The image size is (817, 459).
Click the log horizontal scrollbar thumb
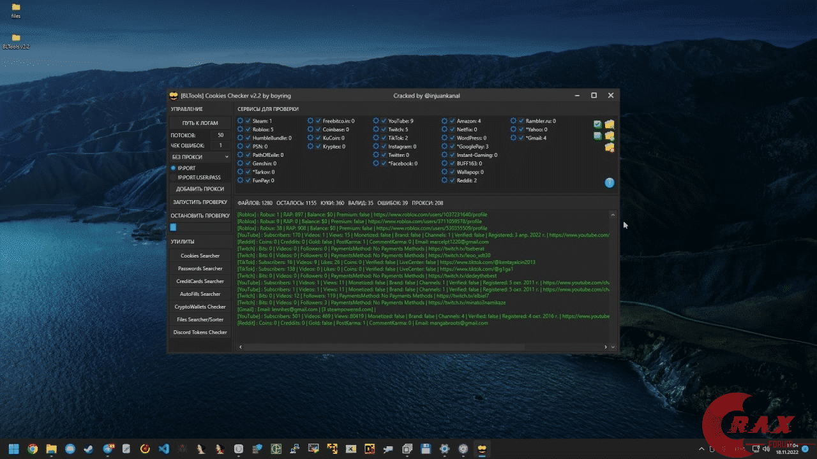(384, 347)
